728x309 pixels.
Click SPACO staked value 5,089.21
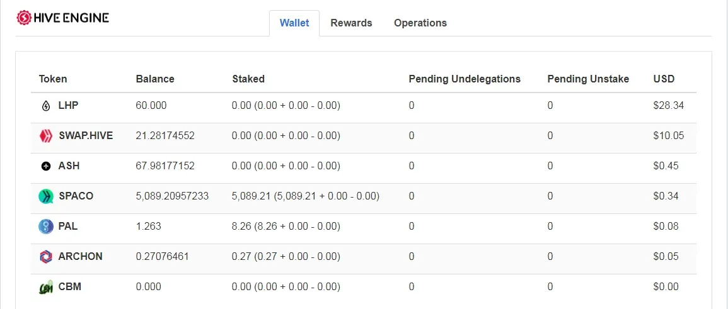click(306, 196)
